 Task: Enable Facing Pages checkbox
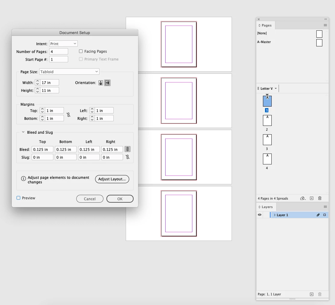[81, 51]
